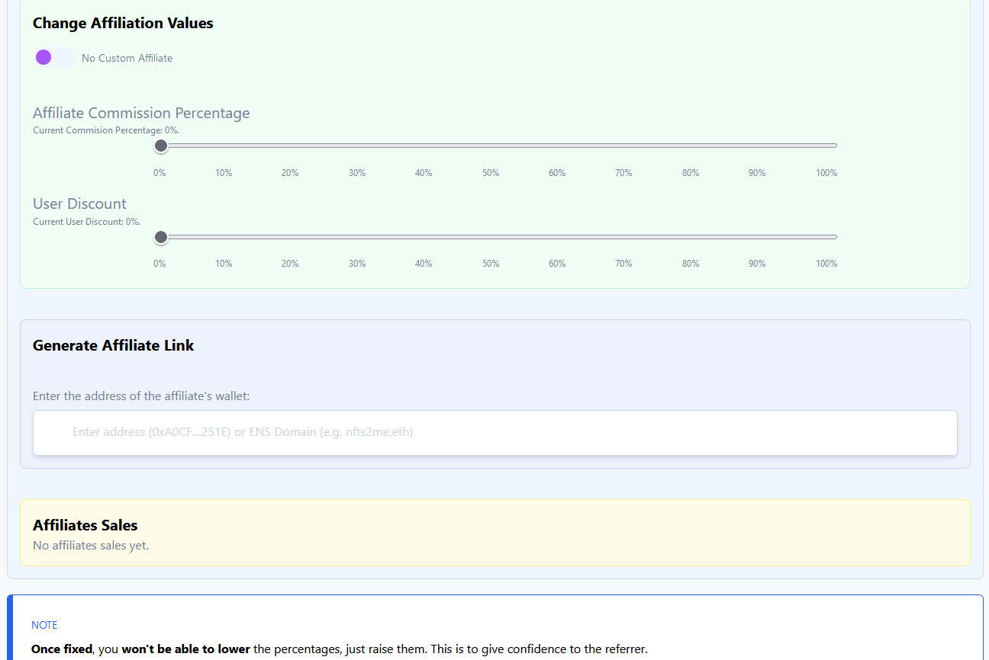Screen dimensions: 989x660
Task: Click the User Discount slider handle
Action: pyautogui.click(x=161, y=237)
